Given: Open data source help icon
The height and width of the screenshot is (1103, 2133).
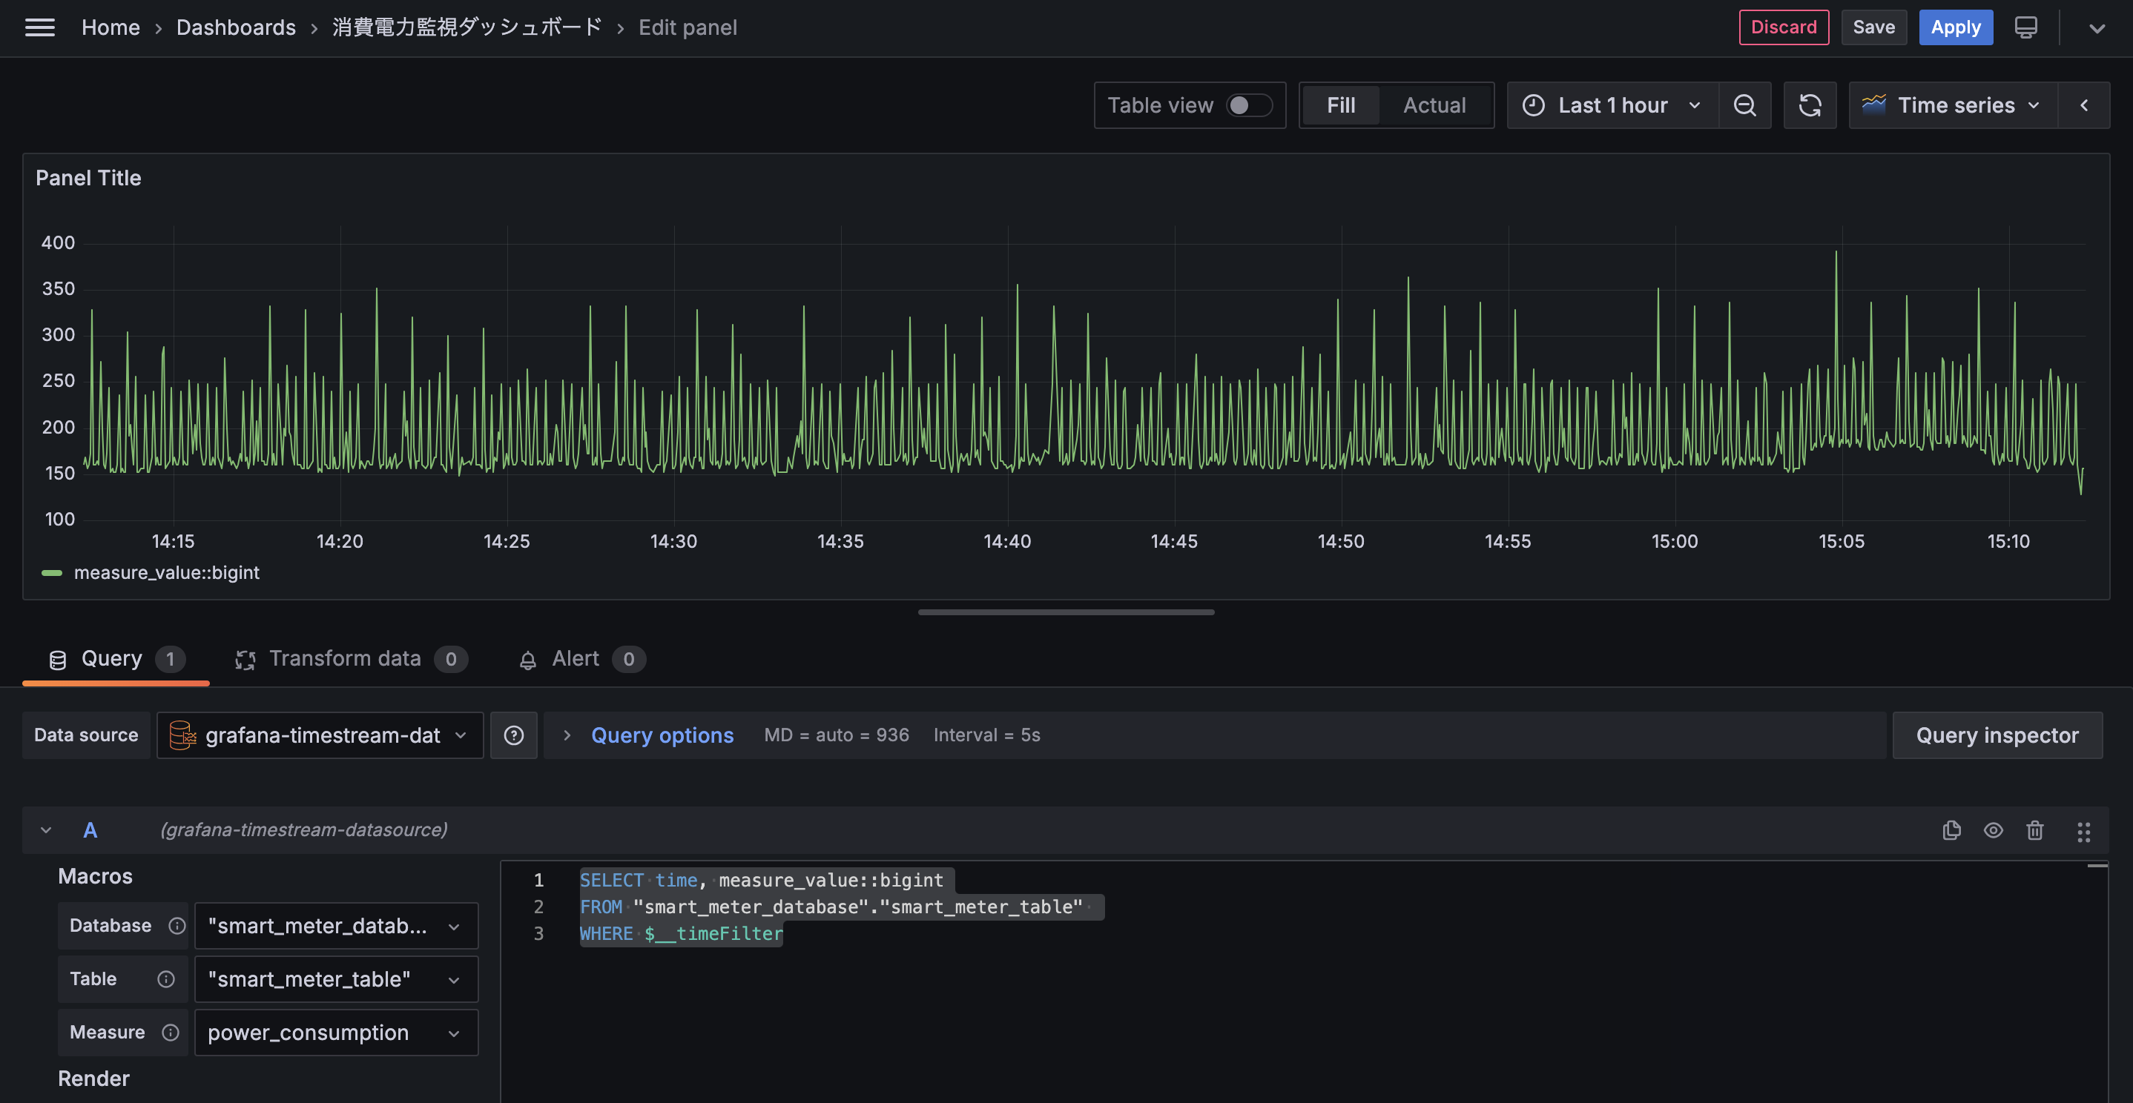Looking at the screenshot, I should click(513, 735).
